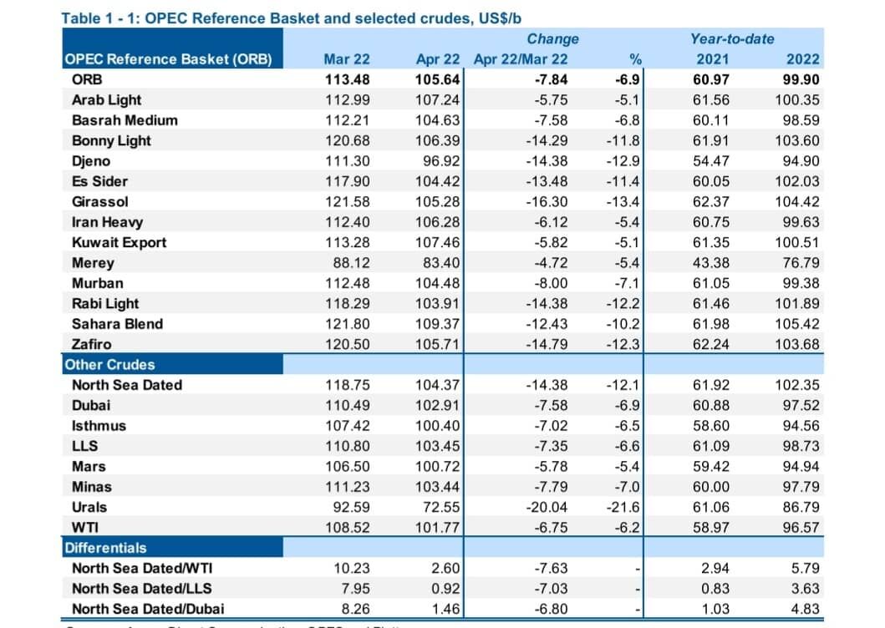Click the Minas 2021 value '60.00'
Screen dimensions: 885x628
(710, 486)
